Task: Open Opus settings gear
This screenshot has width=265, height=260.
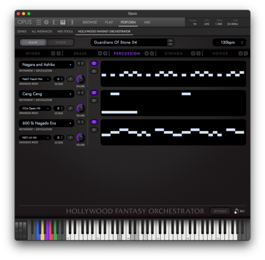Action: [x=46, y=22]
